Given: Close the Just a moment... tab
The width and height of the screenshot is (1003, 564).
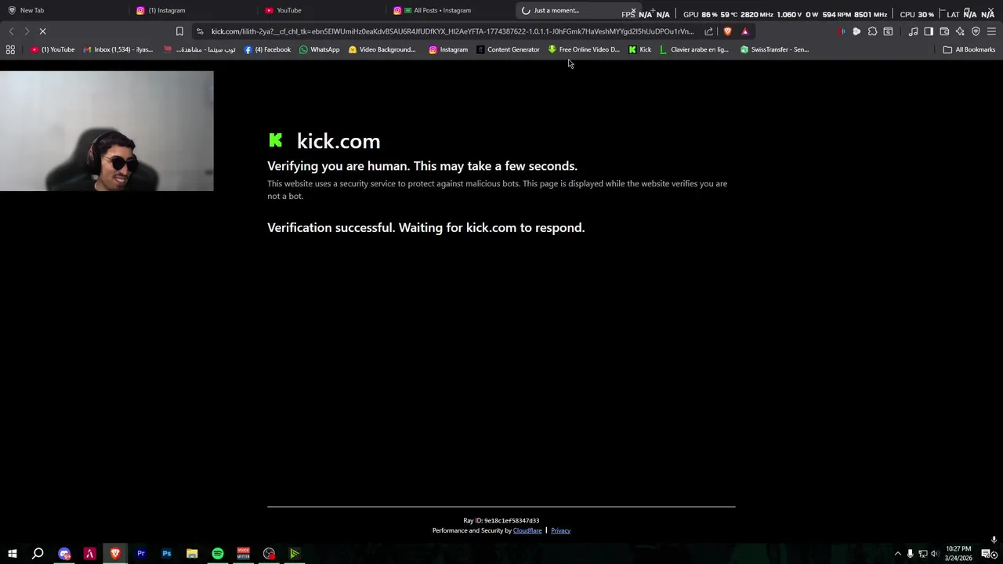Looking at the screenshot, I should pos(633,10).
